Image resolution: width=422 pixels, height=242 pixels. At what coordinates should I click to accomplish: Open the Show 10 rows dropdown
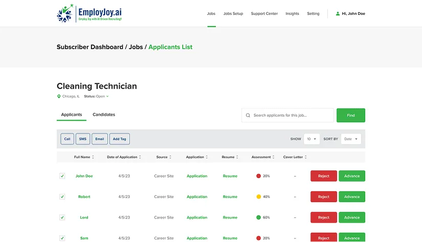click(312, 139)
